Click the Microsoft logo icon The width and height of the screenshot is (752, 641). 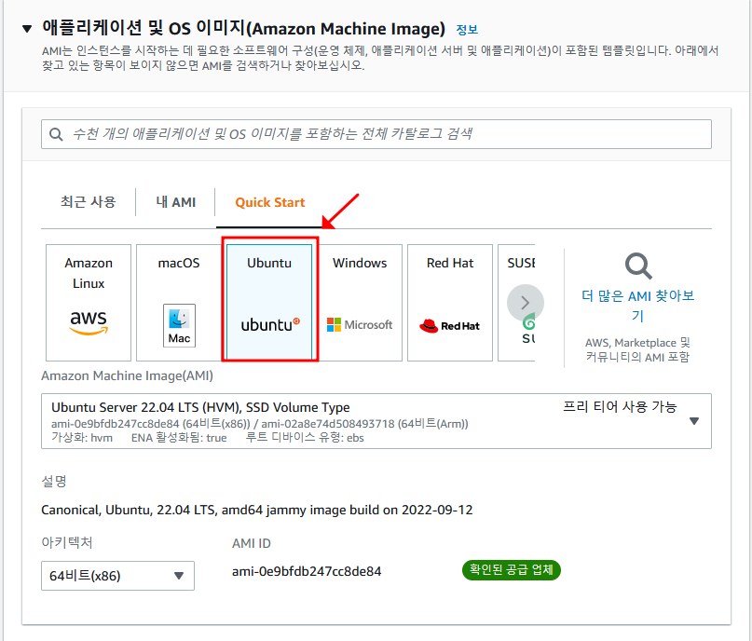360,324
